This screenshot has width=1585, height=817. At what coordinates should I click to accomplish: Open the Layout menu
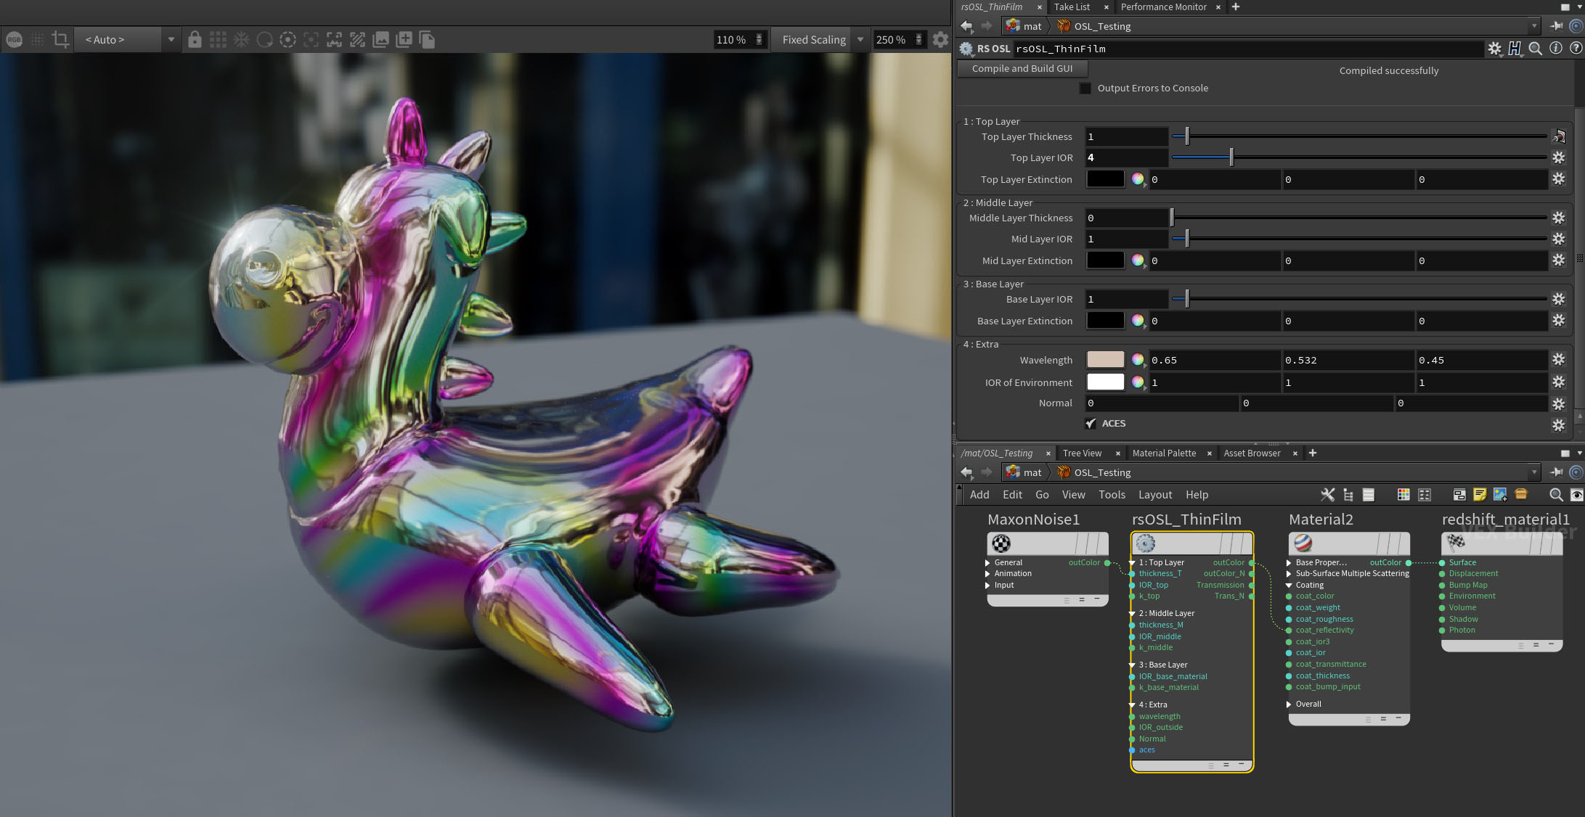pos(1154,495)
